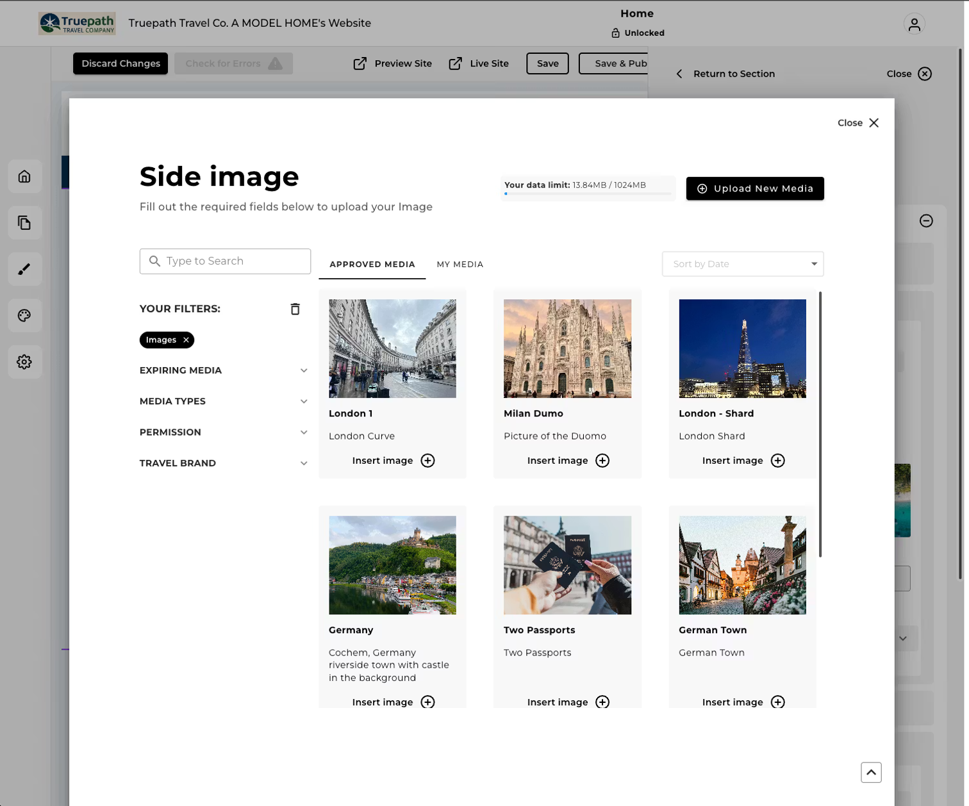The height and width of the screenshot is (806, 969).
Task: Switch to the My Media tab
Action: (460, 264)
